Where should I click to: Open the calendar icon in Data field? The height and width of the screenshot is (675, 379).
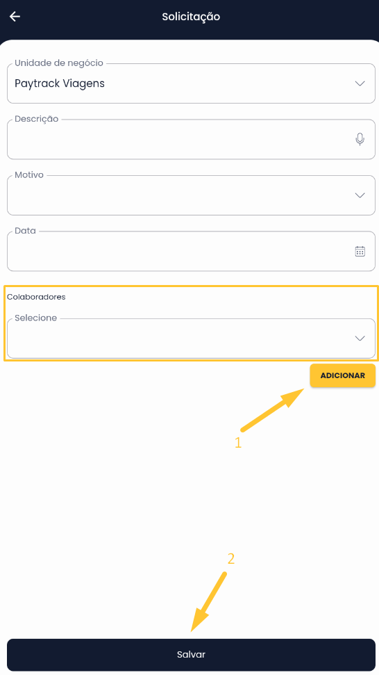pyautogui.click(x=360, y=252)
